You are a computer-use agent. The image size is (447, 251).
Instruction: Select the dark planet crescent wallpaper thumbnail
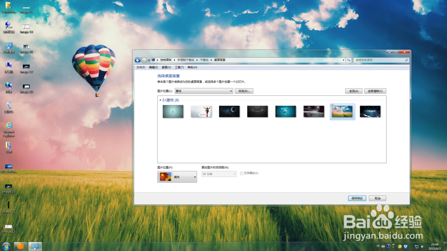[x=229, y=111]
